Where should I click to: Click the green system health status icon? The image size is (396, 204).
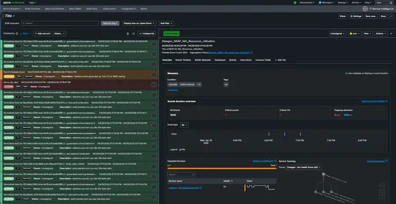point(295,3)
